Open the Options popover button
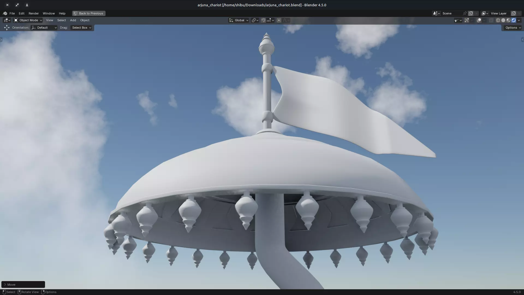524x295 pixels. tap(513, 28)
